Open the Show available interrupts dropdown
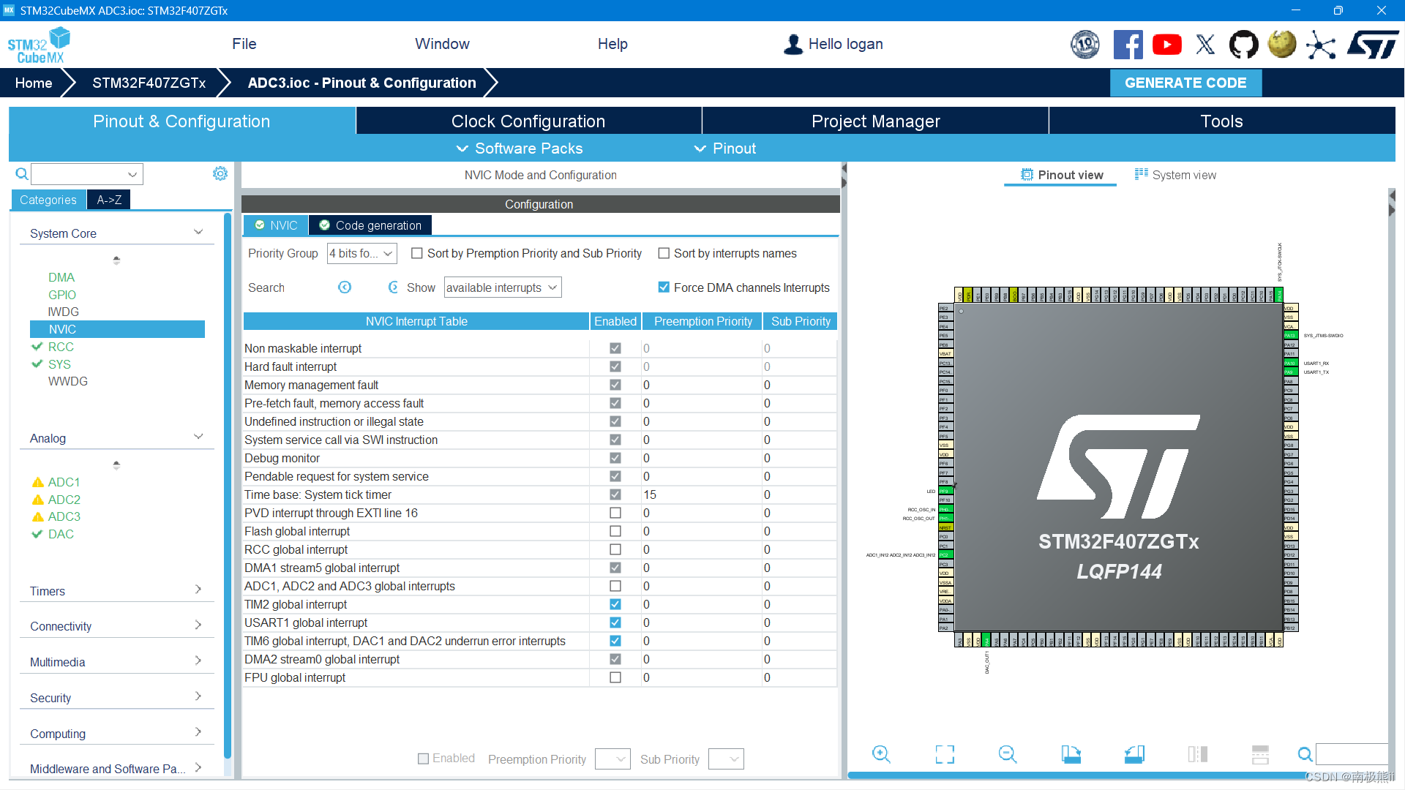The width and height of the screenshot is (1405, 790). [502, 287]
